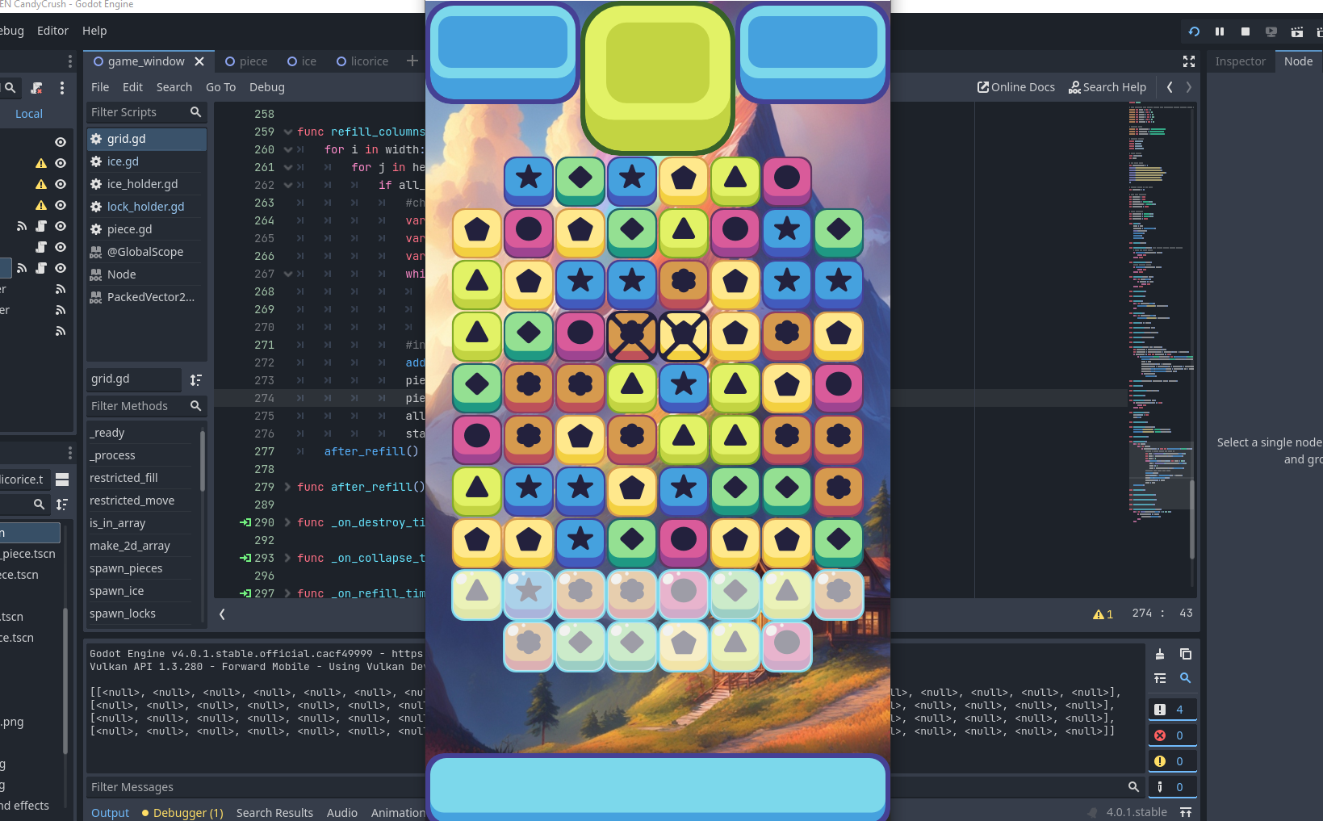
Task: Toggle standard messages filter showing 4
Action: (1172, 710)
